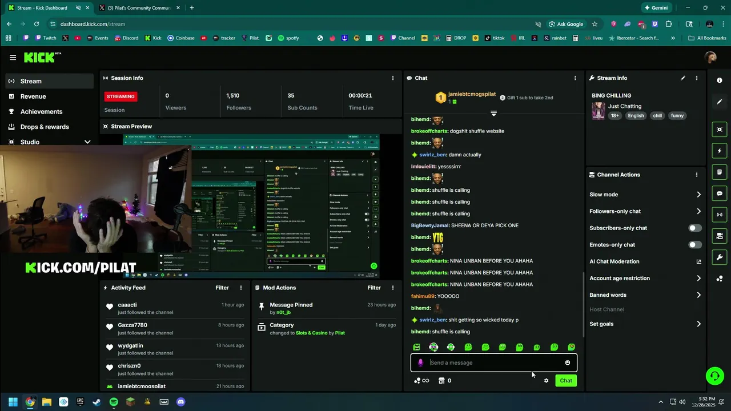Click Ask Google in address bar
The image size is (731, 411).
[x=566, y=24]
